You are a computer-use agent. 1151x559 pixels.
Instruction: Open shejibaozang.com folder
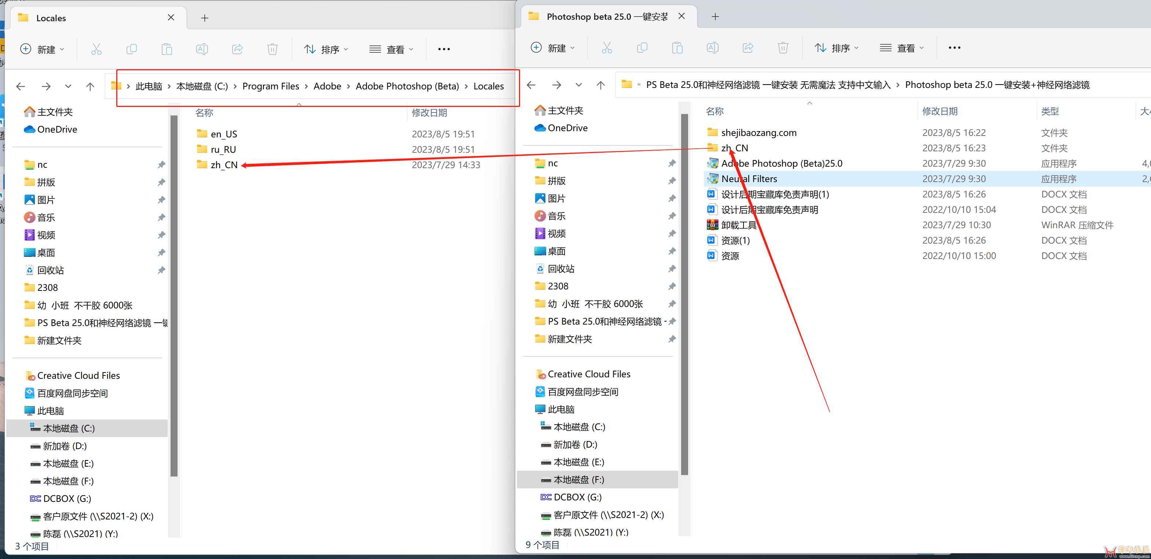pyautogui.click(x=760, y=132)
